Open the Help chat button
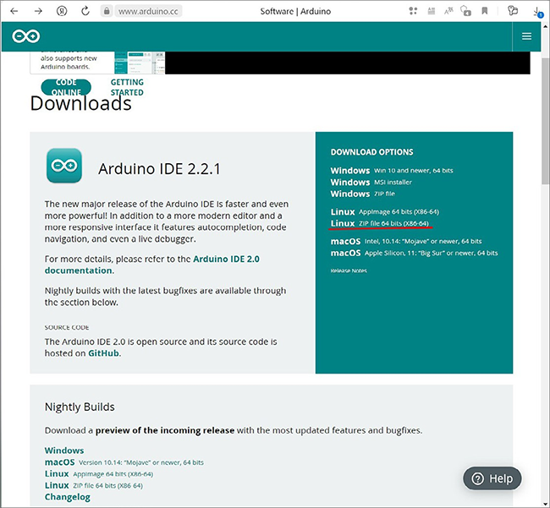This screenshot has height=508, width=550. [x=492, y=478]
